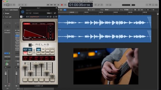The height and width of the screenshot is (90, 161).
Task: Open the Drag X-Fade dropdown
Action: (x=128, y=10)
